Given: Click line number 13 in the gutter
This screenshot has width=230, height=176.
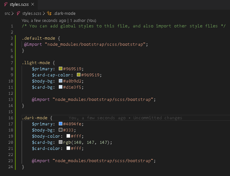Looking at the screenshot, I should (x=11, y=99).
